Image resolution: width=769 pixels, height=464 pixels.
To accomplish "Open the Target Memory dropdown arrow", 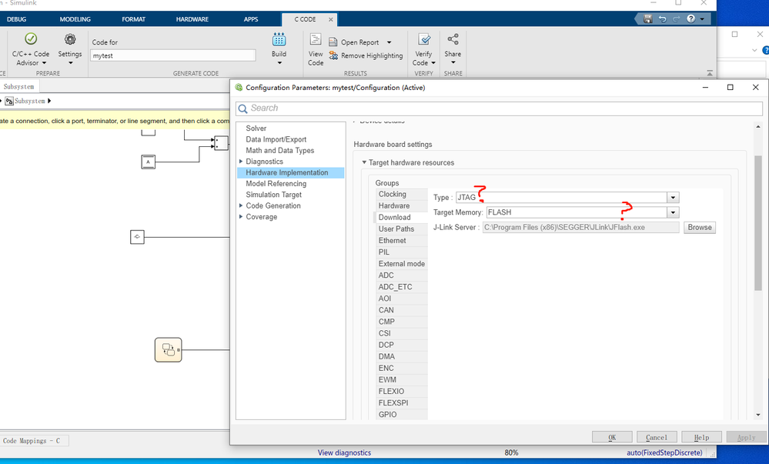I will pyautogui.click(x=673, y=212).
